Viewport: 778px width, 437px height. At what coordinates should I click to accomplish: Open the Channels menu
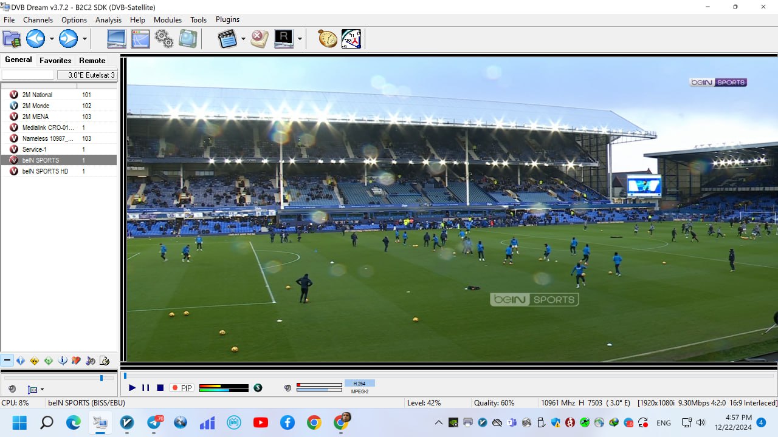[38, 19]
